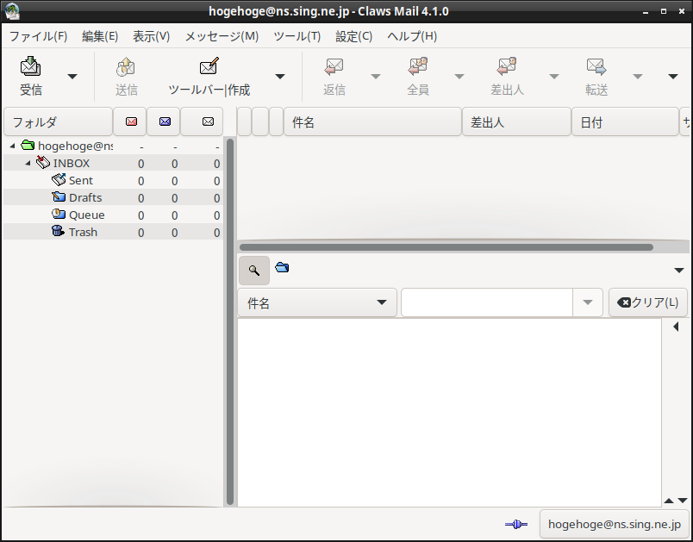This screenshot has width=693, height=542.
Task: Open the 編集(E) menu
Action: pos(100,36)
